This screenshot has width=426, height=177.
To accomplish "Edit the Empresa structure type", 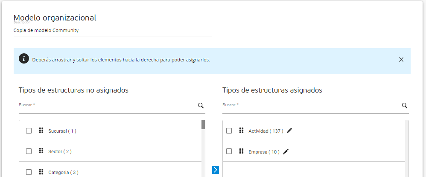I will coord(286,151).
